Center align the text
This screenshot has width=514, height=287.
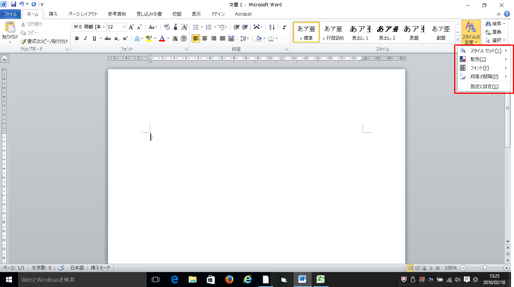click(205, 38)
